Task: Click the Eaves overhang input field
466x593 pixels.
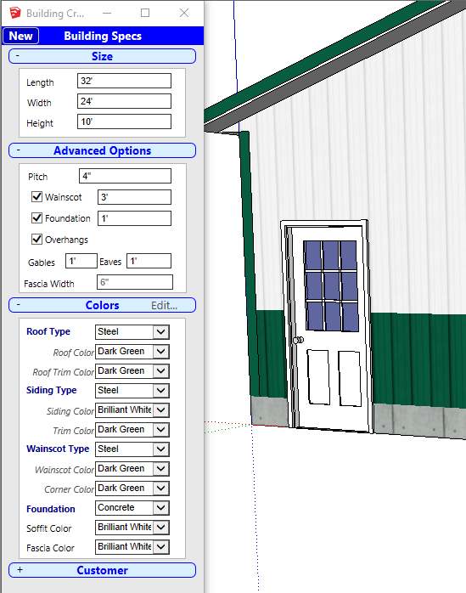Action: [x=149, y=261]
